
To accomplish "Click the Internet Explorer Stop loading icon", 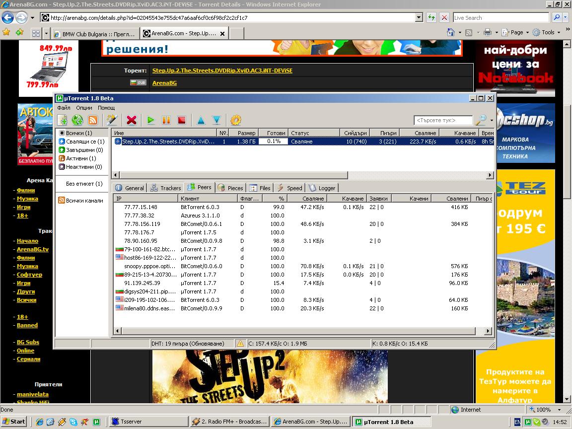I will click(x=444, y=17).
